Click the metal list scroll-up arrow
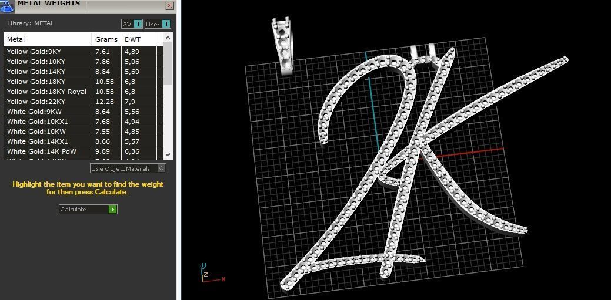Screen dimensions: 611x300 pos(168,38)
